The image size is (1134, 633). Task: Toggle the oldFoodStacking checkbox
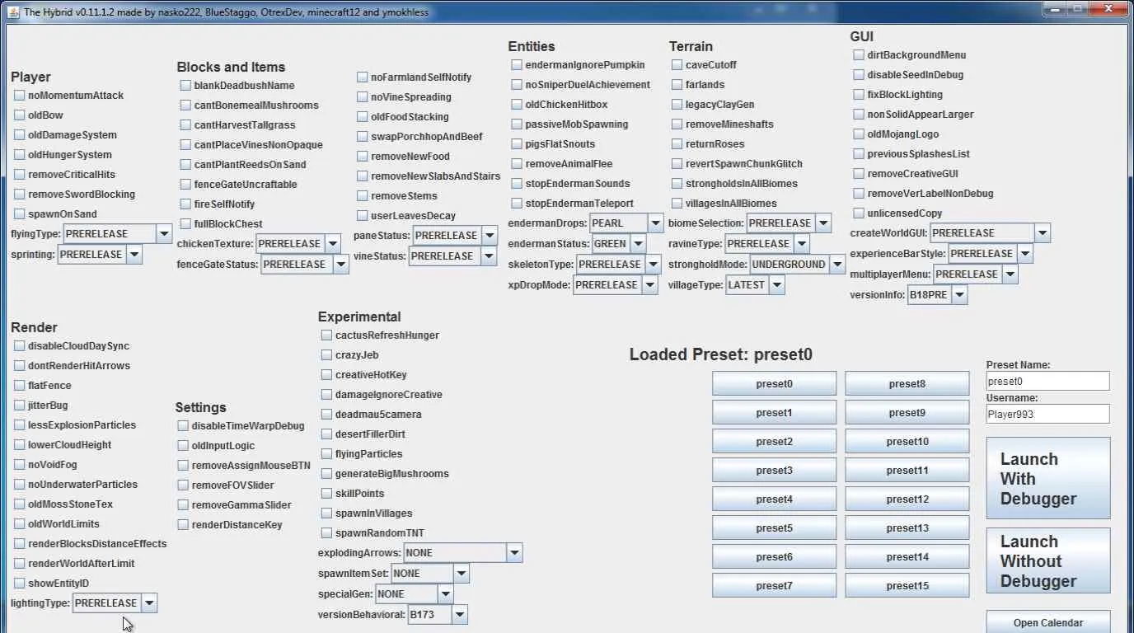[x=363, y=117]
